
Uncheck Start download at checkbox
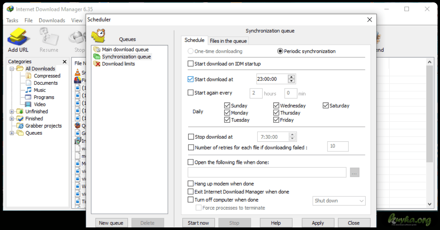coord(191,79)
